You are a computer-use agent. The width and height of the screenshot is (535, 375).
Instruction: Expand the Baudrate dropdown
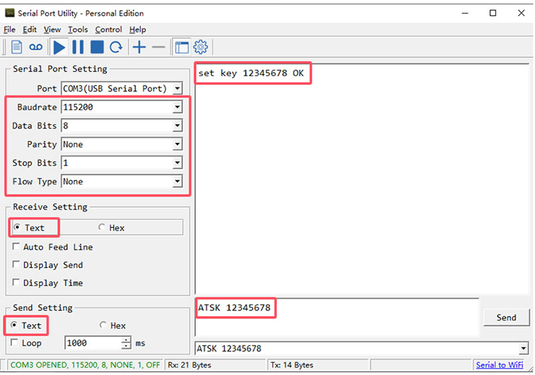coord(177,107)
